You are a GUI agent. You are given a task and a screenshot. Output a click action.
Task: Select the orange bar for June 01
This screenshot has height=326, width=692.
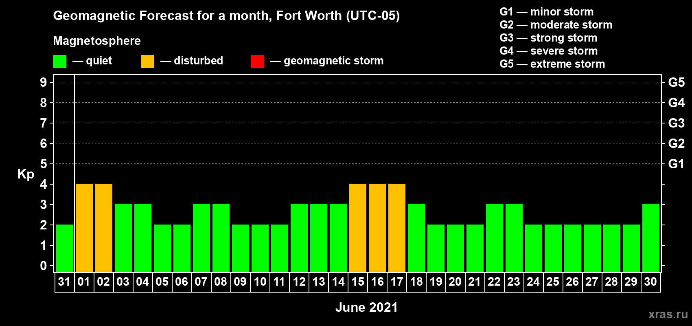(x=84, y=228)
